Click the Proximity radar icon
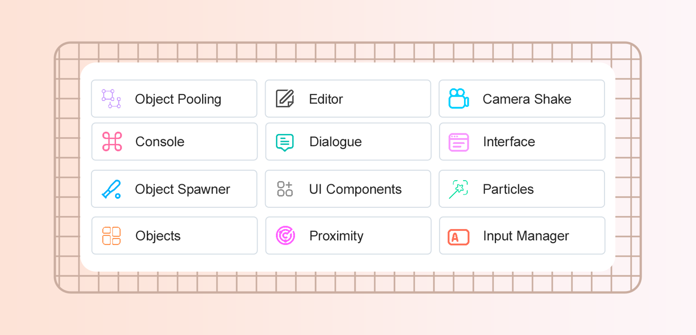Viewport: 696px width, 335px height. 286,236
